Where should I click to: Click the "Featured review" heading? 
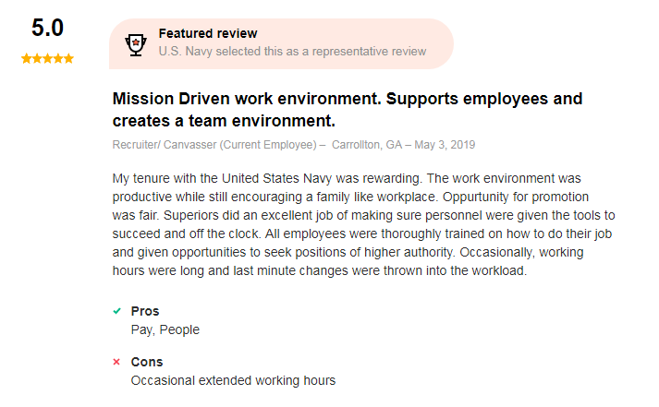point(208,33)
